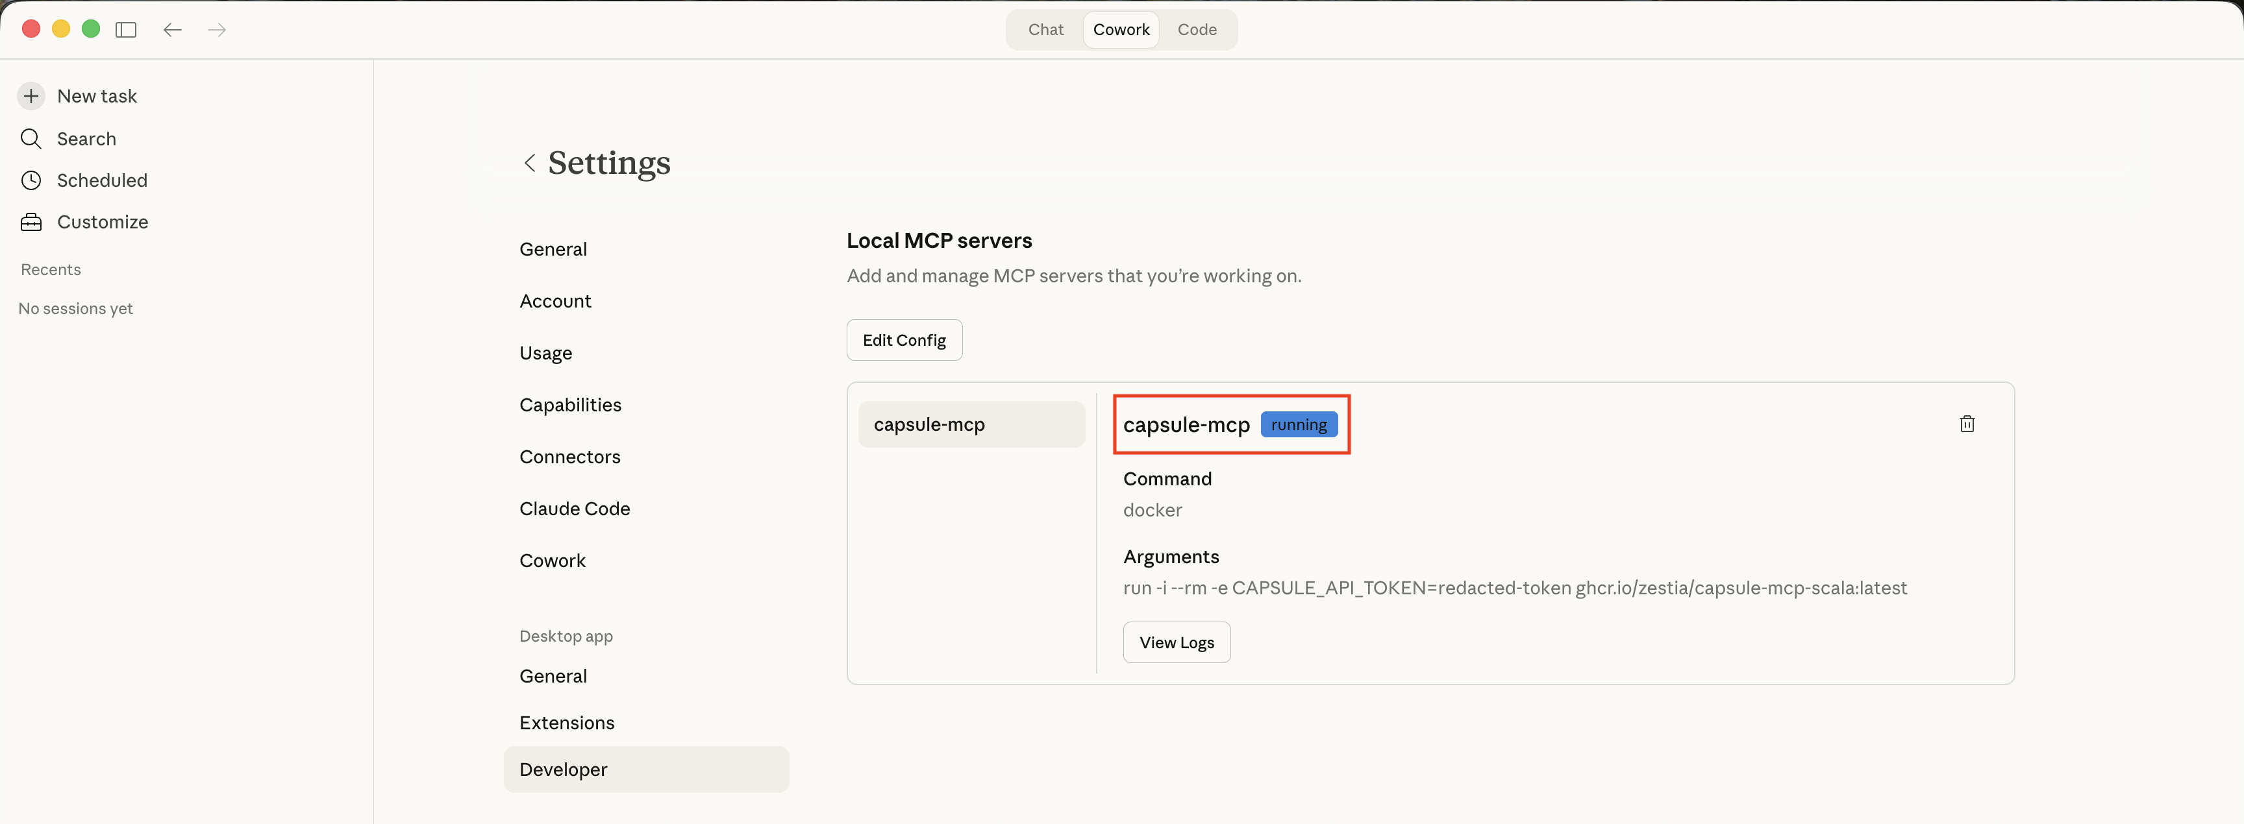Open Customize via the toolbox icon
Image resolution: width=2244 pixels, height=824 pixels.
31,222
